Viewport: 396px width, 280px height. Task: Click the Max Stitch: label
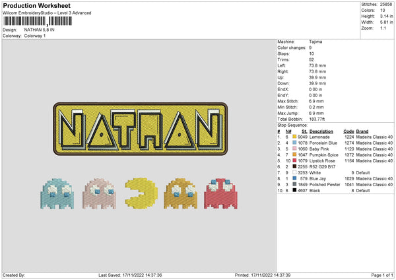[x=288, y=101]
